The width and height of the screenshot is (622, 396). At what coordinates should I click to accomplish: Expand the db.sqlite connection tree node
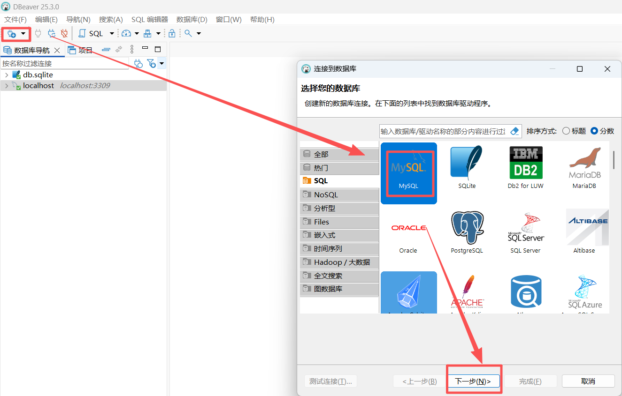pos(6,75)
